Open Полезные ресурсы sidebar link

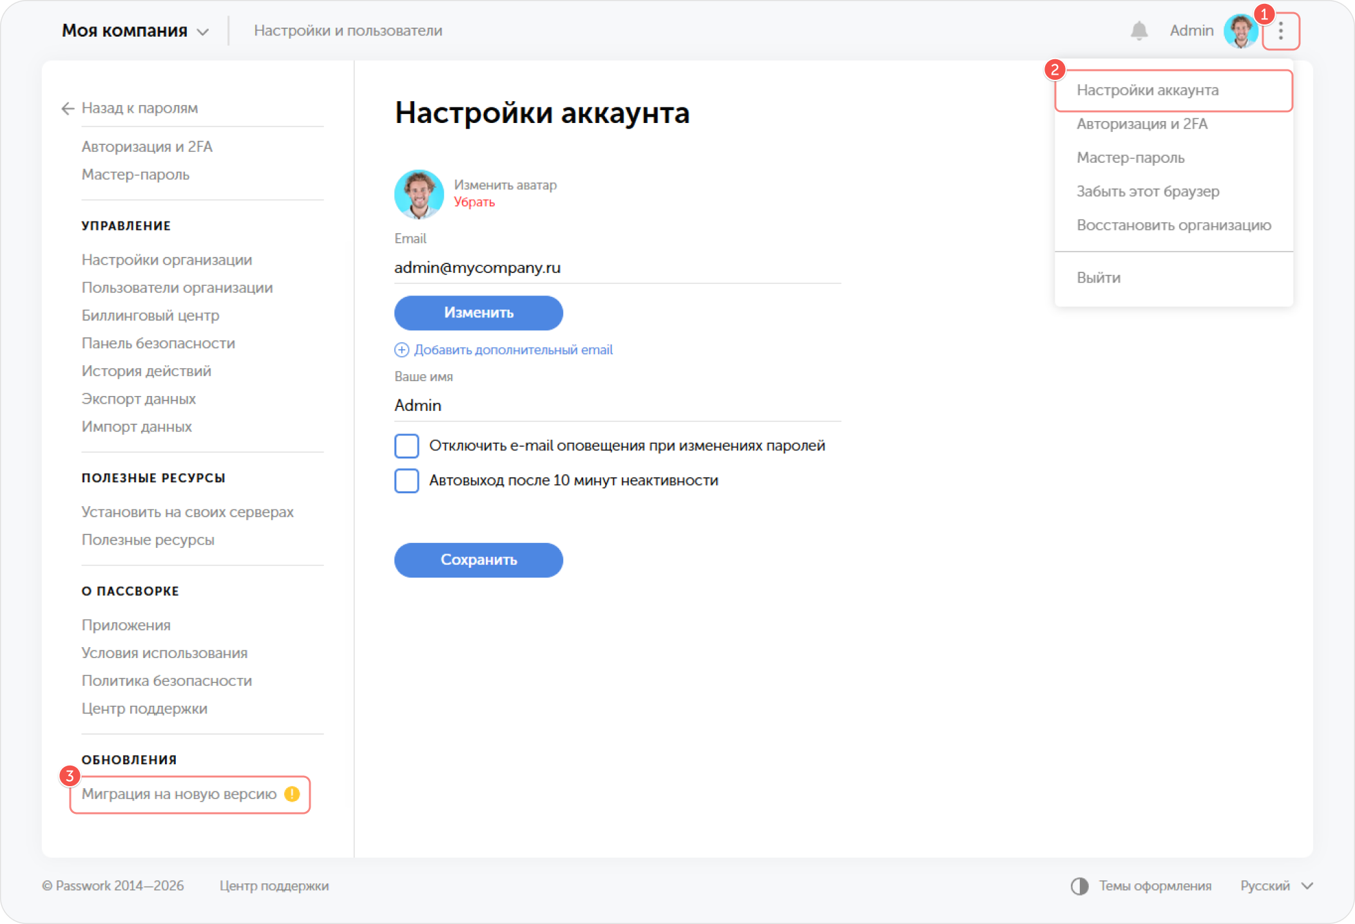148,540
